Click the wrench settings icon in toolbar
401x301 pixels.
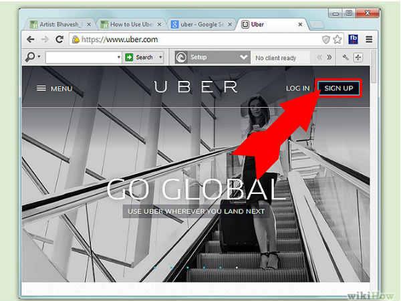[346, 58]
